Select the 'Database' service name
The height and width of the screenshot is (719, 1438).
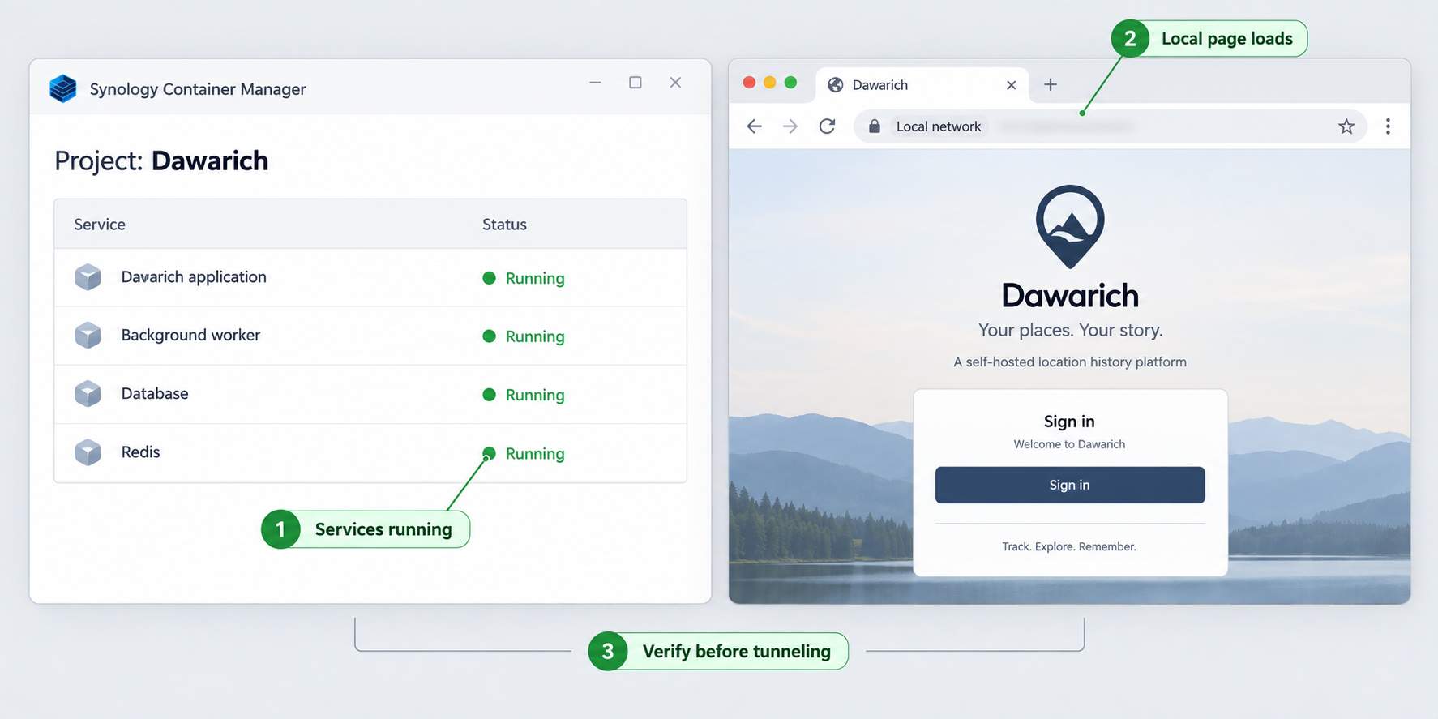(155, 394)
